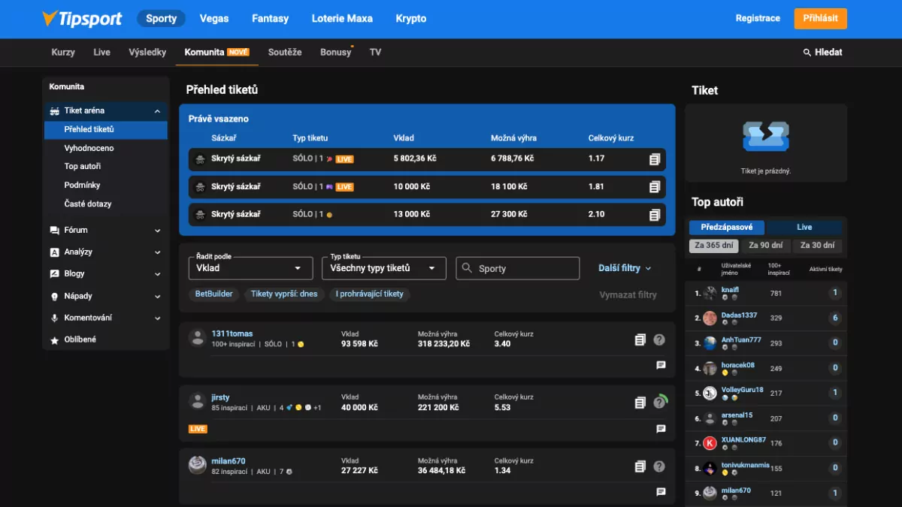
Task: Enable the 'I prohrávající tikety' filter chip
Action: tap(369, 294)
